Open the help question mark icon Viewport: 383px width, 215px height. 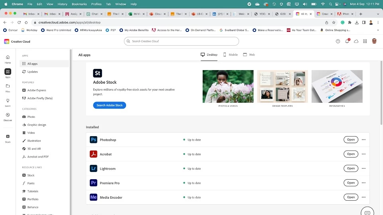[x=338, y=41]
